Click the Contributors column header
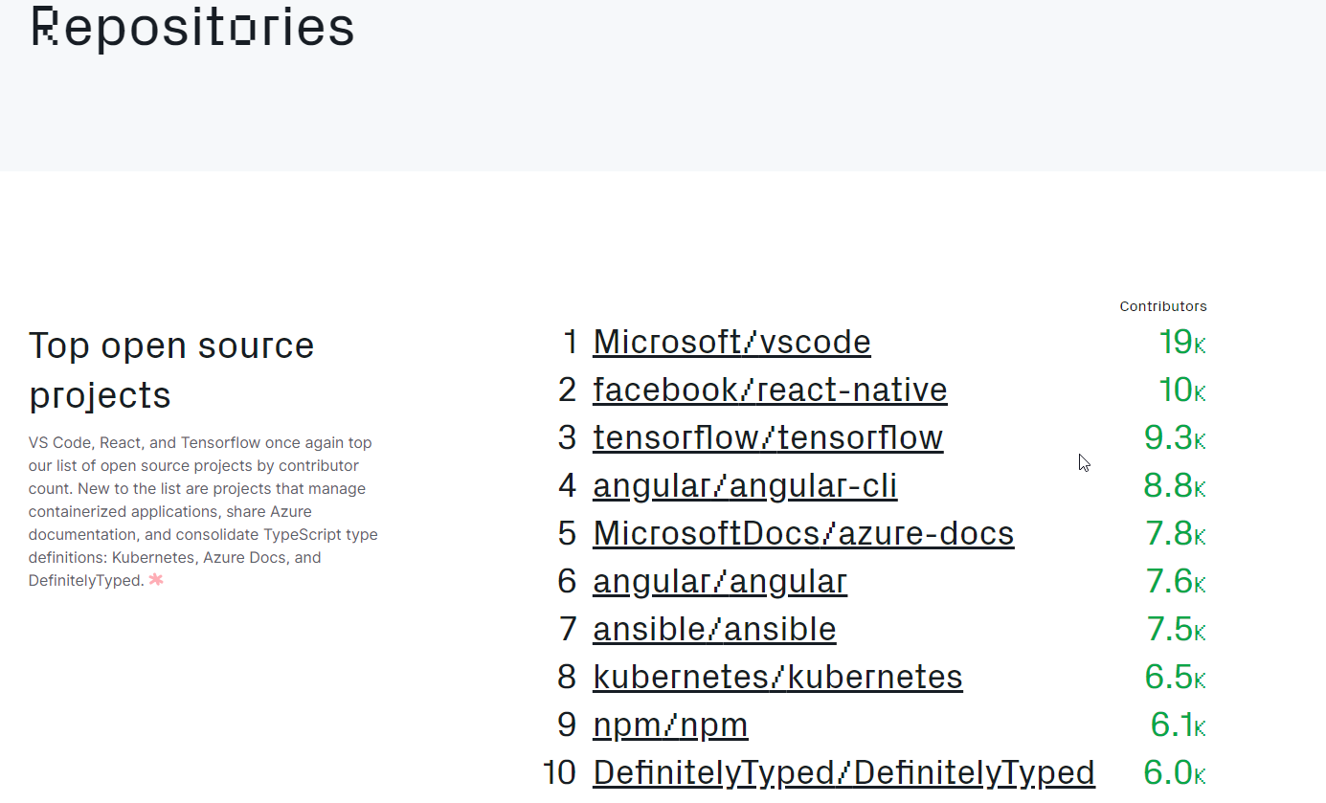This screenshot has width=1326, height=803. click(x=1163, y=306)
